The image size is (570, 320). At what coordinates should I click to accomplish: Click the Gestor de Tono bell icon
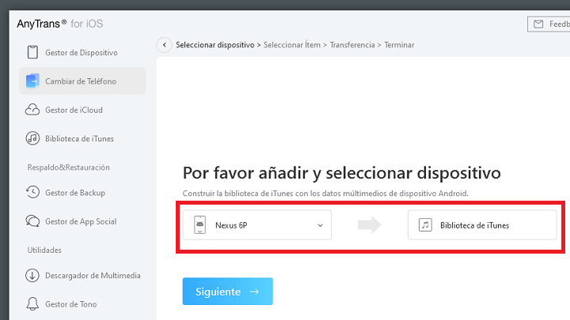(x=32, y=304)
